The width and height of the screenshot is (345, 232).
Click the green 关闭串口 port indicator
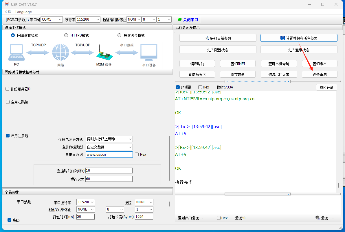tap(188, 20)
